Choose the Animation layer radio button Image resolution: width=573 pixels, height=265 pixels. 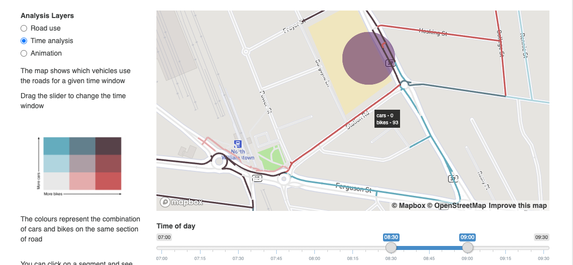(x=24, y=53)
